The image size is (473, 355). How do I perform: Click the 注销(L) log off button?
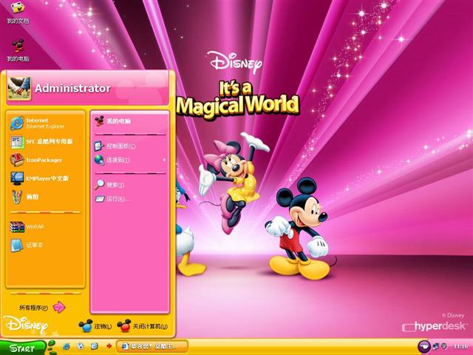(95, 326)
